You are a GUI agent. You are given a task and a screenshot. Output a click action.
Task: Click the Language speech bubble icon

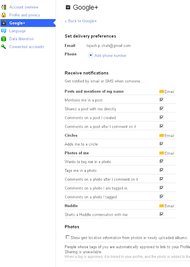pyautogui.click(x=4, y=31)
